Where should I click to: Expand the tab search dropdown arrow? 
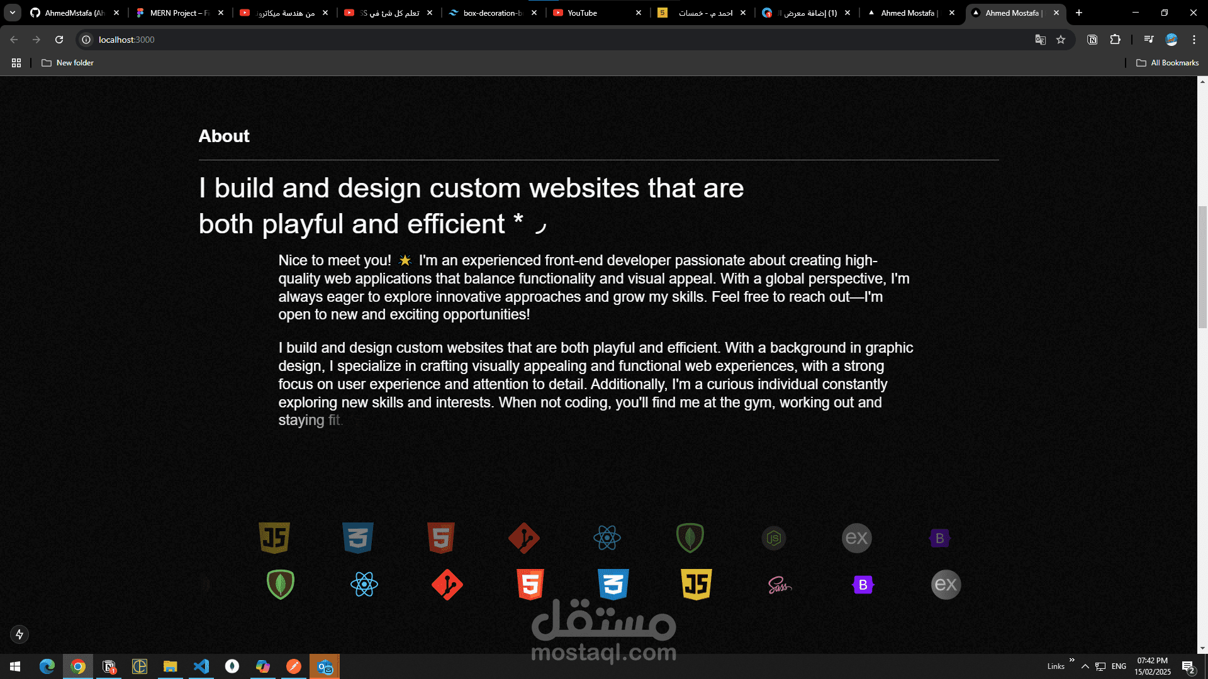point(12,13)
